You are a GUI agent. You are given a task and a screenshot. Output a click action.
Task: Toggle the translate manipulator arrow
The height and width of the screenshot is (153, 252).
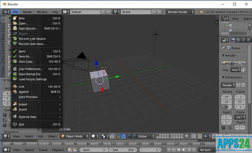tap(123, 136)
